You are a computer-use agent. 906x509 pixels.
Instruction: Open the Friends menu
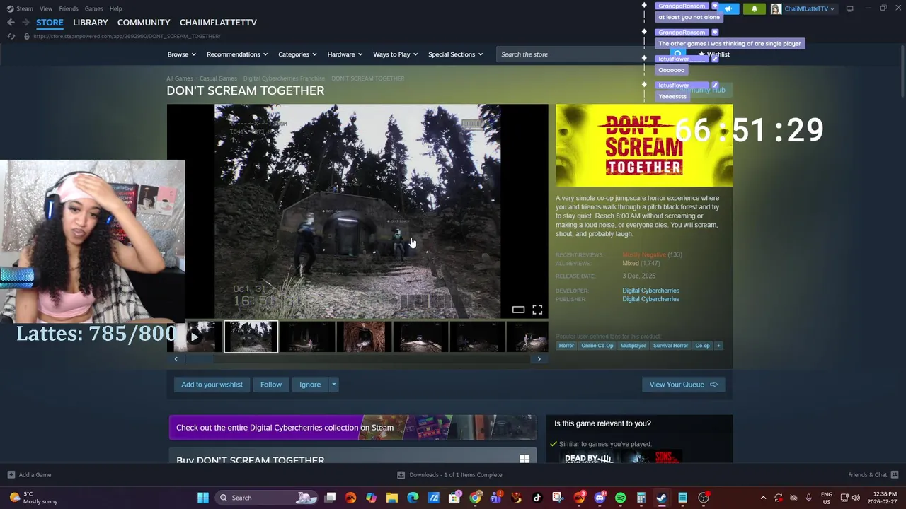[69, 8]
